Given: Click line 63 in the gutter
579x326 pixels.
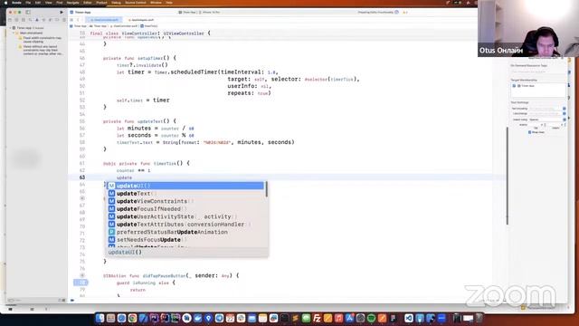Looking at the screenshot, I should [x=81, y=177].
